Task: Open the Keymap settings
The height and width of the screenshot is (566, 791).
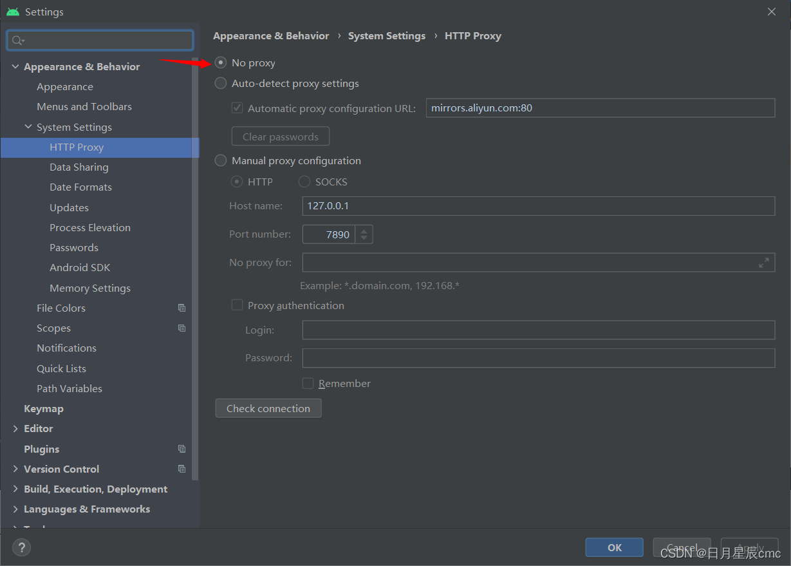Action: [44, 408]
